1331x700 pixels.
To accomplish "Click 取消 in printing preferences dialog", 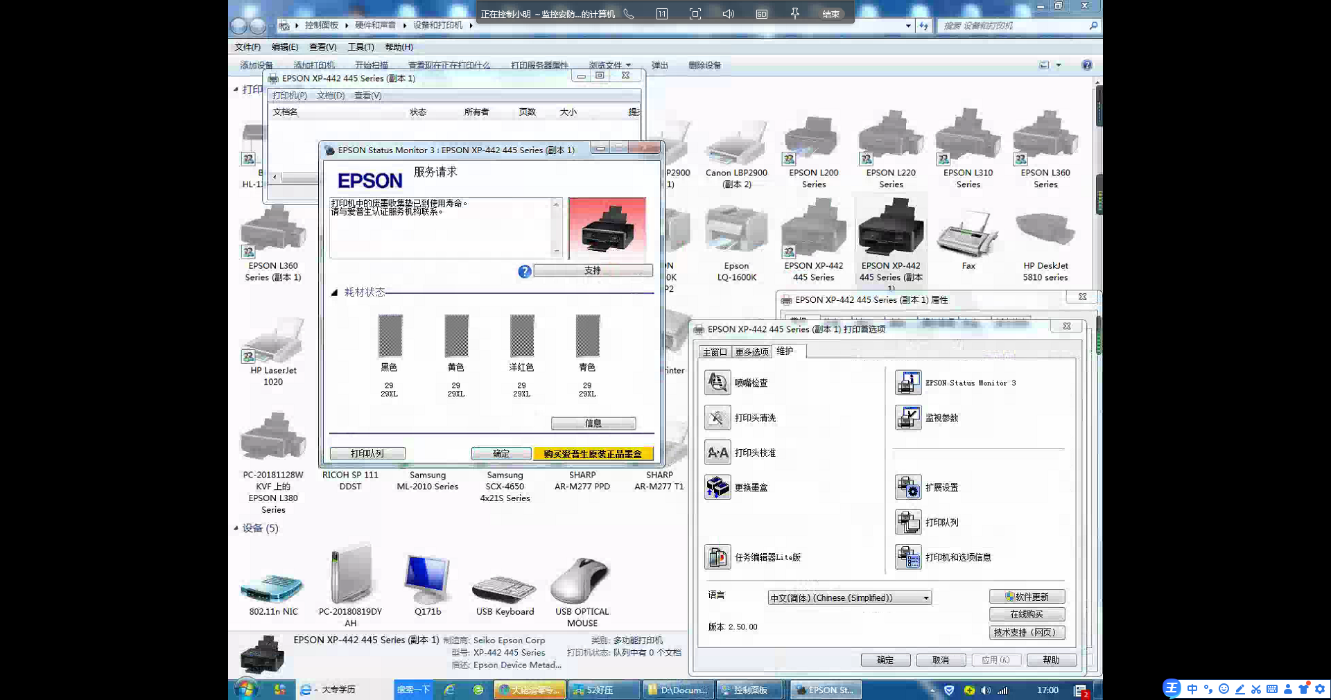I will click(941, 660).
